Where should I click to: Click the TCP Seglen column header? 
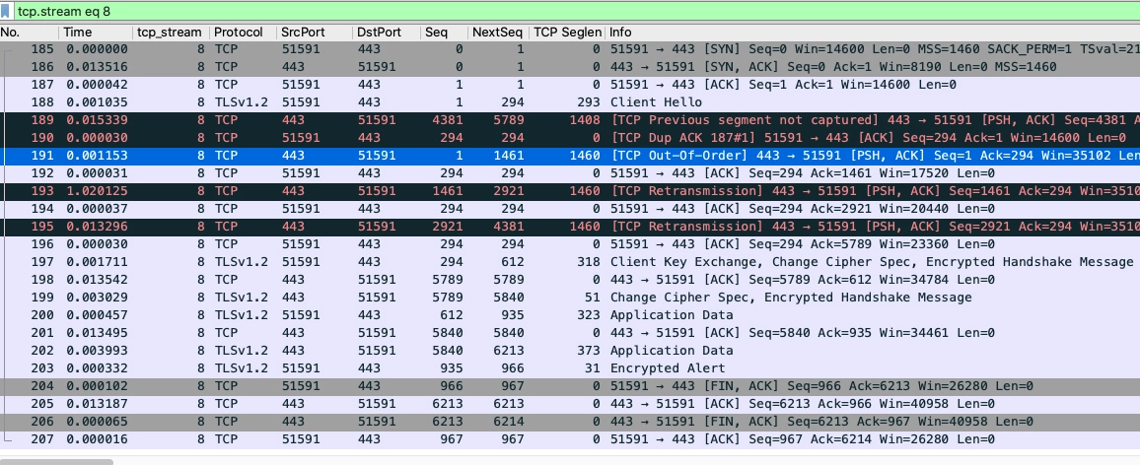tap(567, 32)
